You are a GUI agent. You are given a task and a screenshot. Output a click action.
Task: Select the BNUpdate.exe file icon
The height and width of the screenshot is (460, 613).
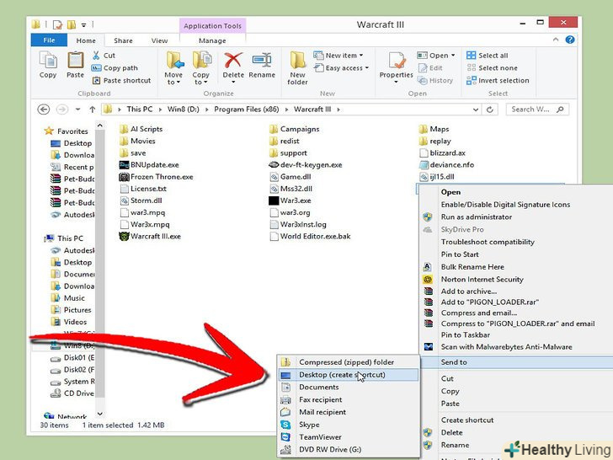coord(124,164)
